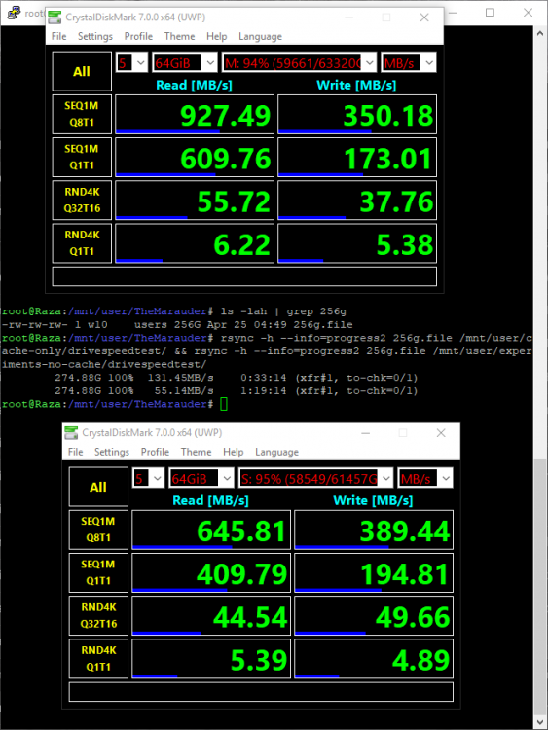Image resolution: width=548 pixels, height=730 pixels.
Task: Maximize the terminal window
Action: [490, 13]
